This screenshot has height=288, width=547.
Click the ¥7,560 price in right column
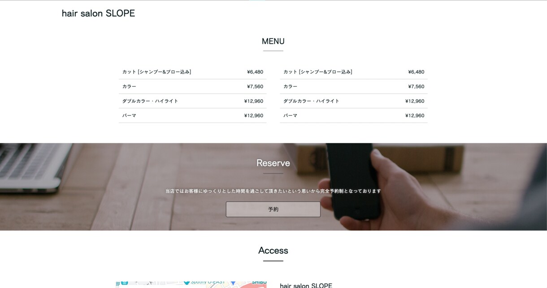click(416, 87)
